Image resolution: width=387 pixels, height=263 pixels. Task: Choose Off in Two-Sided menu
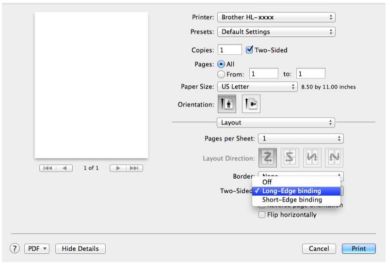[x=296, y=182]
